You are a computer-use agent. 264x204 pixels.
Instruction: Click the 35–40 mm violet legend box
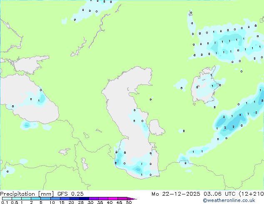point(103,199)
